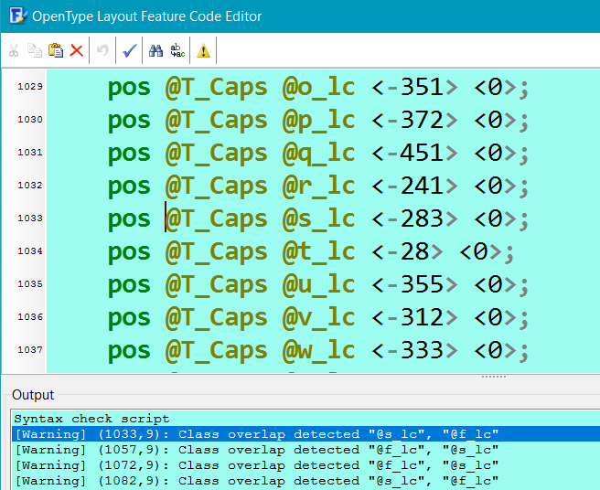Click the blue checkmark syntax check icon
The width and height of the screenshot is (600, 490).
click(x=130, y=50)
